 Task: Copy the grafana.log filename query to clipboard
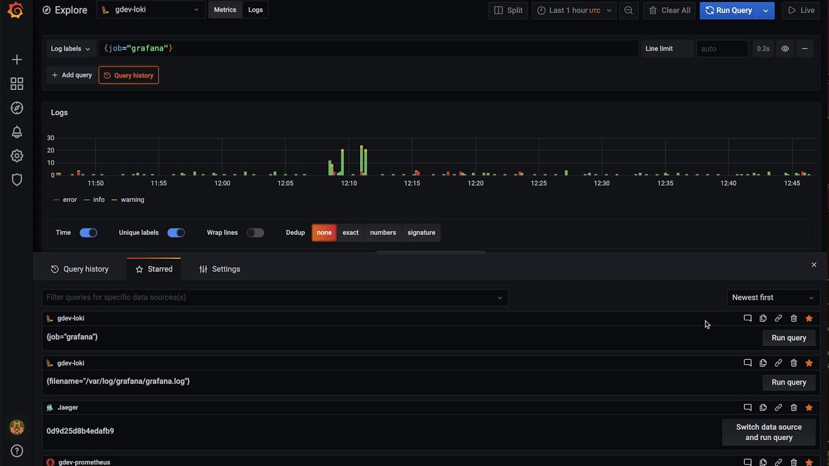(x=763, y=363)
